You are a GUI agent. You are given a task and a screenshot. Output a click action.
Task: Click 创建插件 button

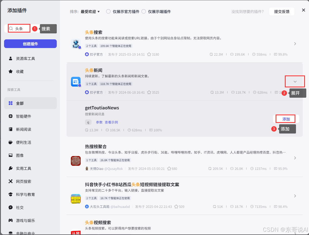coord(30,44)
